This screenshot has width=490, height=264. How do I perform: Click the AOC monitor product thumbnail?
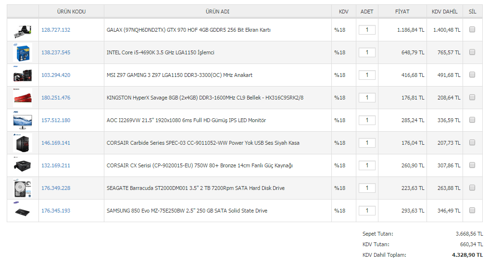coord(23,120)
